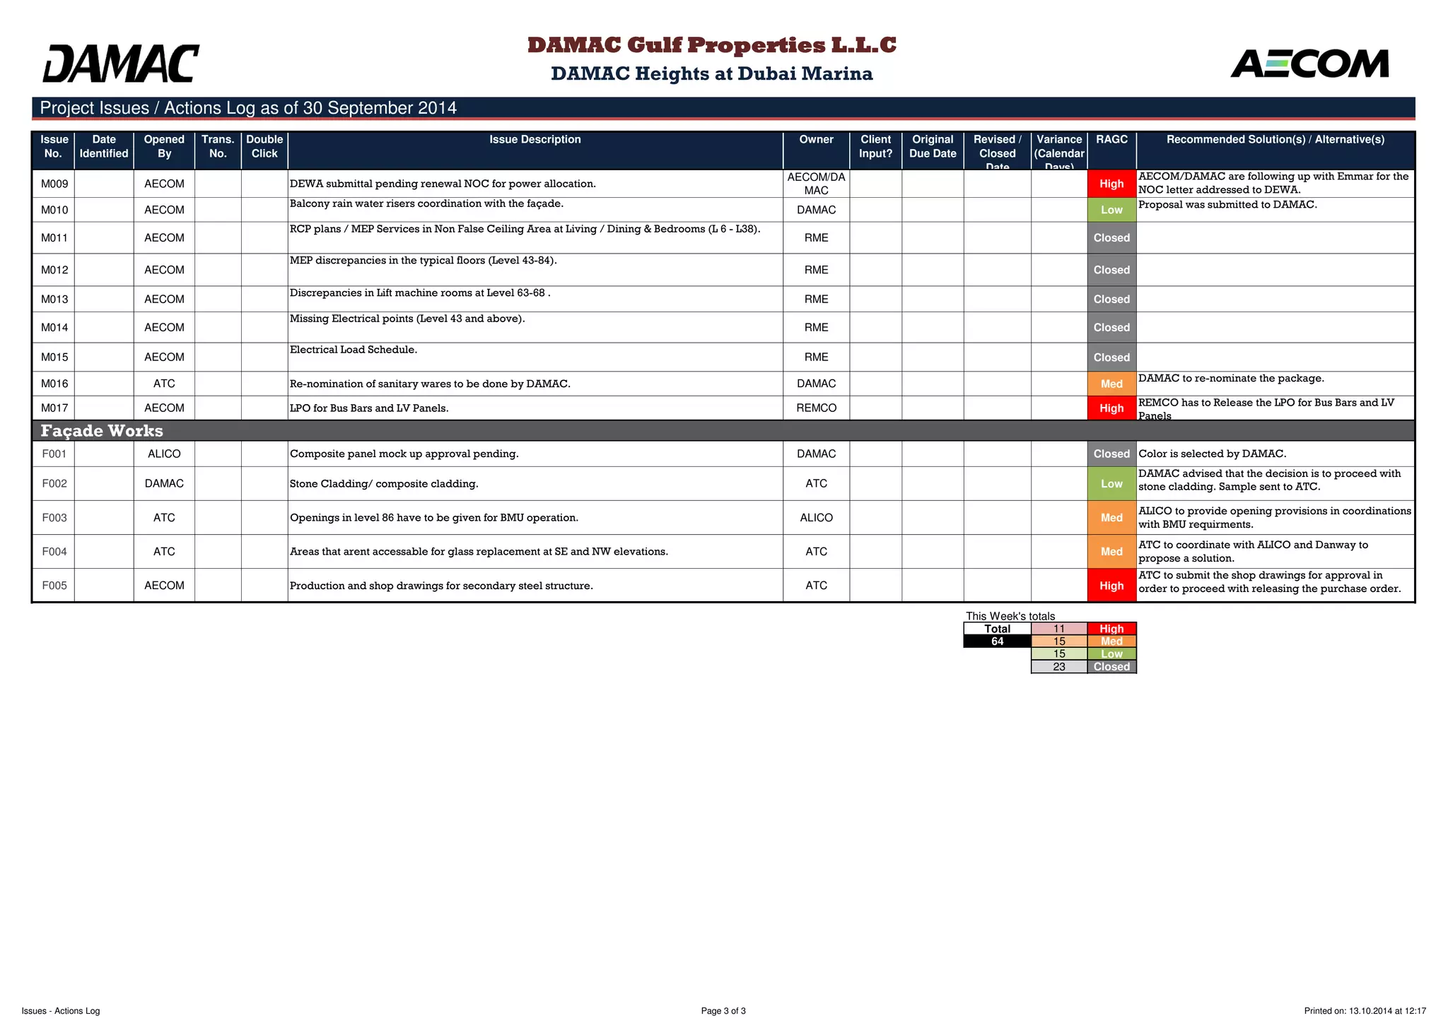Click issue number F002
Screen dimensions: 1448x1023
point(54,483)
